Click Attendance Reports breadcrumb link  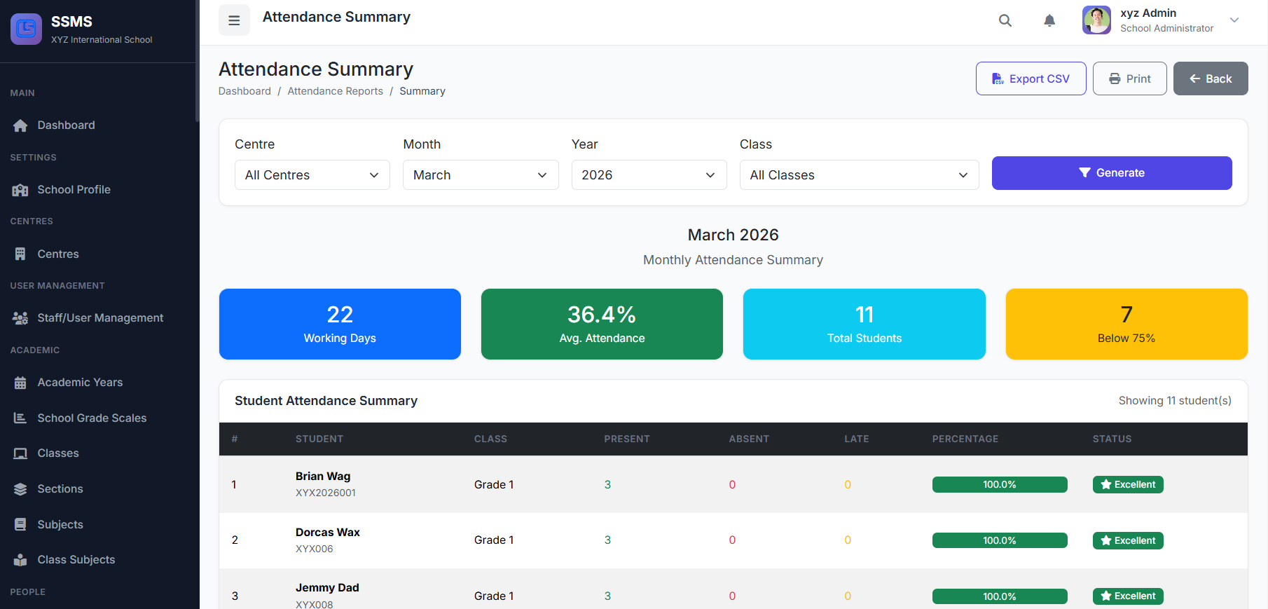click(335, 91)
